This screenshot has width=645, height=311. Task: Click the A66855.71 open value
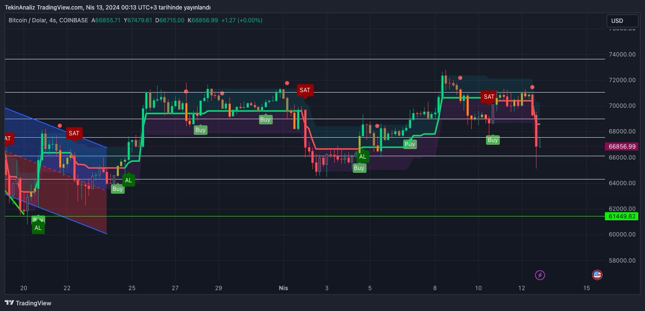(x=106, y=20)
